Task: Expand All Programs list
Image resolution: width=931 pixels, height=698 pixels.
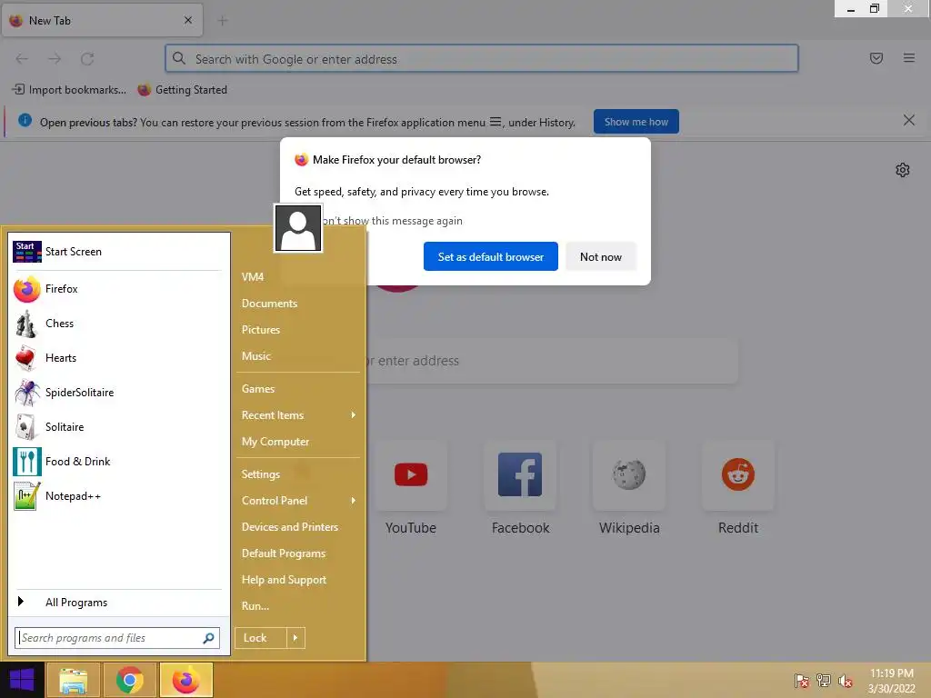Action: [x=117, y=603]
